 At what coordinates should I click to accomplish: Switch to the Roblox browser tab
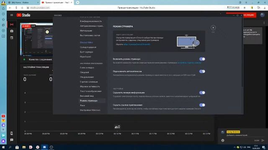coord(23,2)
